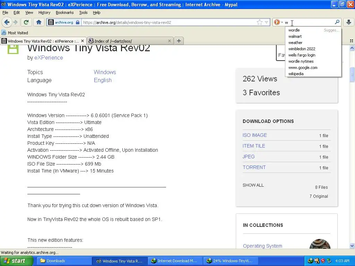This screenshot has height=266, width=355.
Task: Open the English language link
Action: pyautogui.click(x=103, y=80)
